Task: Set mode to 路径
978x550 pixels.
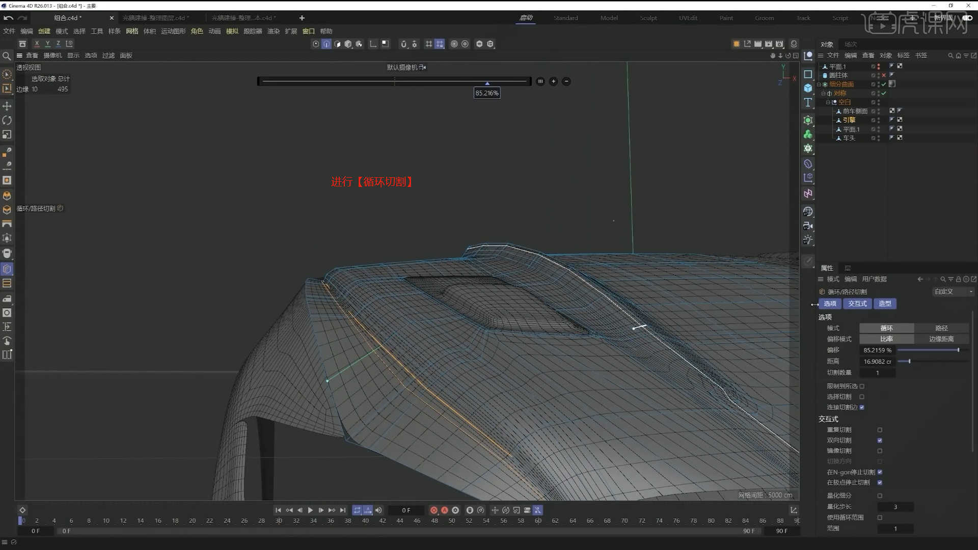Action: pos(941,328)
